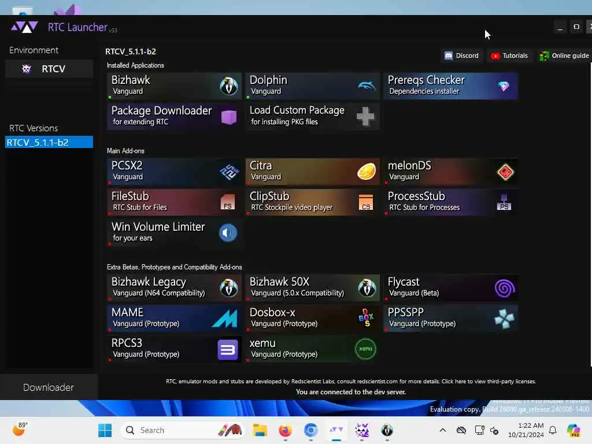Click the MAME blue M logo icon

pos(225,319)
